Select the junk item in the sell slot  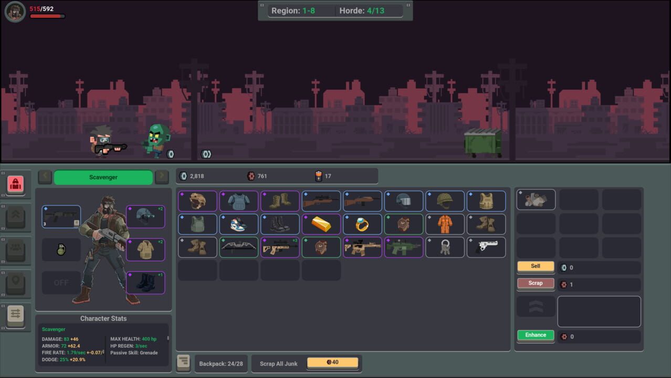(536, 199)
